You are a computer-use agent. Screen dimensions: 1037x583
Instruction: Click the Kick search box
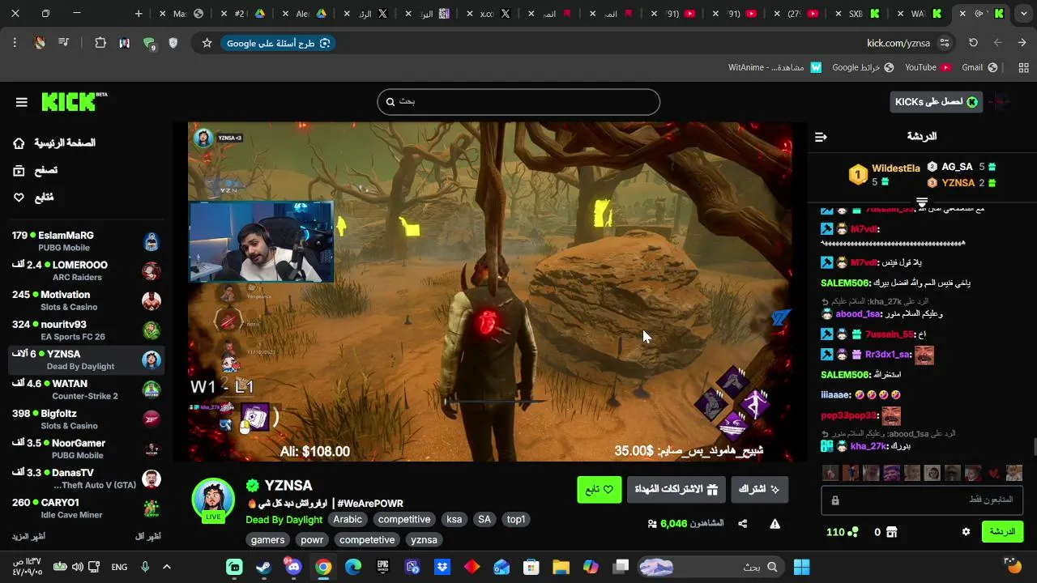pyautogui.click(x=518, y=102)
